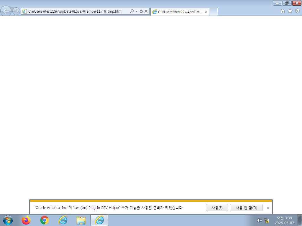The height and width of the screenshot is (226, 302).
Task: Click the browser Forward arrow button
Action: (16, 11)
